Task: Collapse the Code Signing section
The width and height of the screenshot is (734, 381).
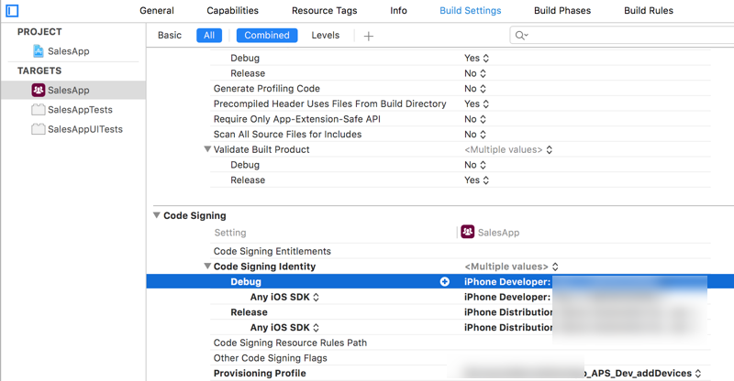Action: [156, 216]
